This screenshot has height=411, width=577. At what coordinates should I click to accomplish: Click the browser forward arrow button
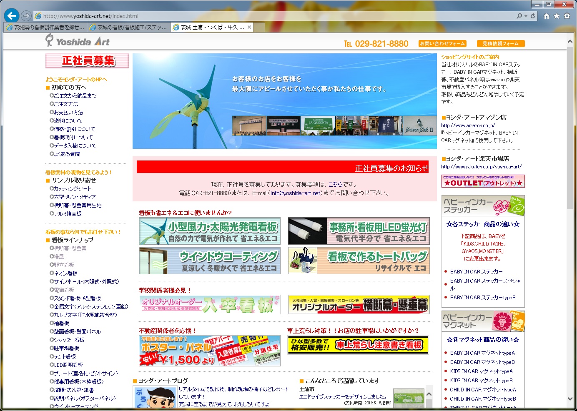[x=26, y=16]
